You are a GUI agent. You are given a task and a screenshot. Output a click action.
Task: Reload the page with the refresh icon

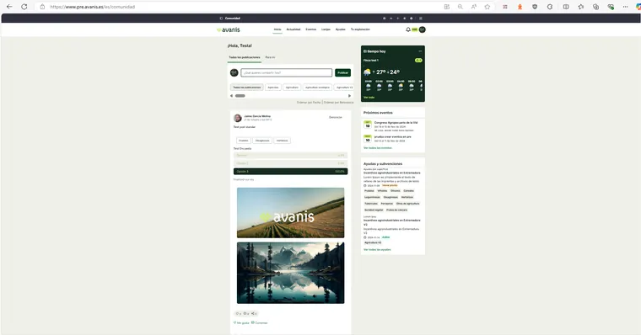[24, 7]
